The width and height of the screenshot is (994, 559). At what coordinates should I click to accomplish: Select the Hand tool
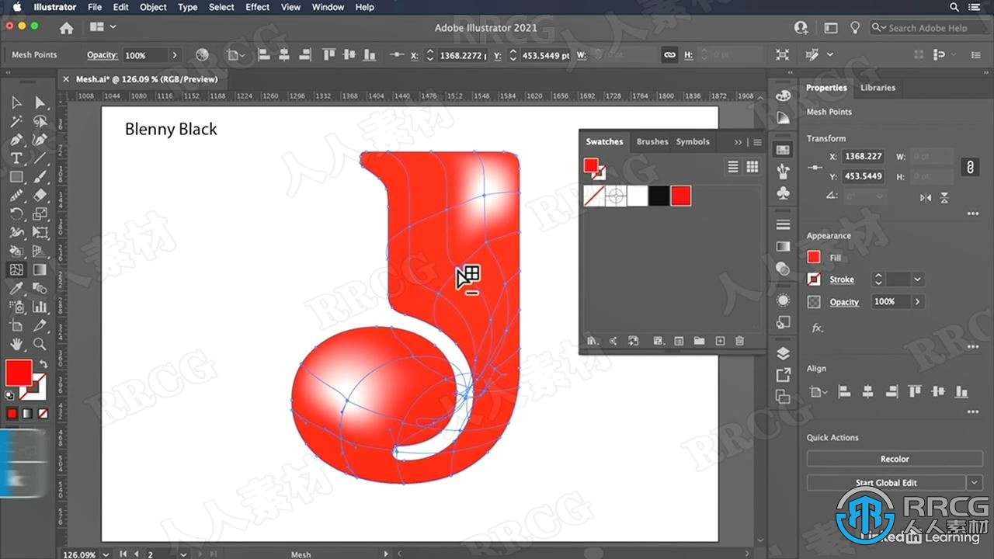pos(16,344)
